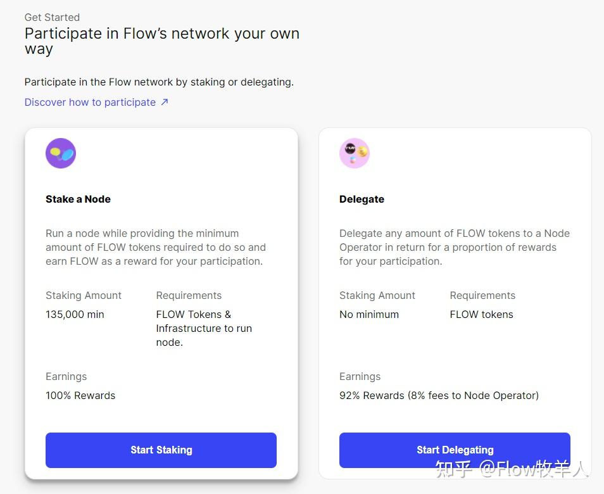Select the Delegate card heading

(x=362, y=199)
